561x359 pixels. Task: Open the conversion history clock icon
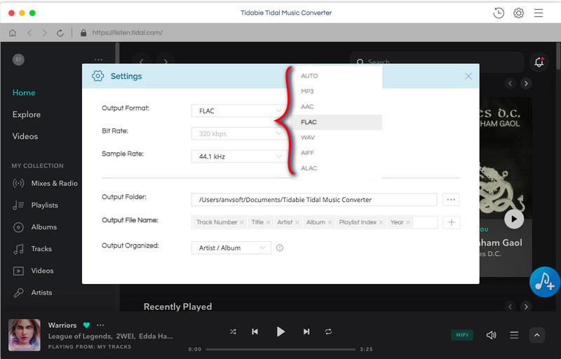(499, 13)
